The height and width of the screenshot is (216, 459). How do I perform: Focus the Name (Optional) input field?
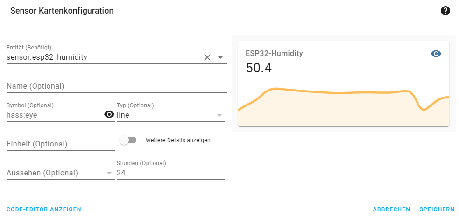(117, 86)
